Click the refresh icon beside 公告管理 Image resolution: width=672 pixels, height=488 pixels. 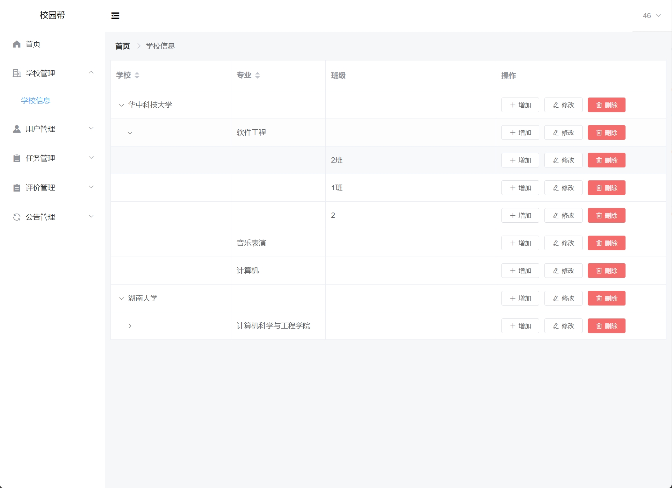click(17, 217)
